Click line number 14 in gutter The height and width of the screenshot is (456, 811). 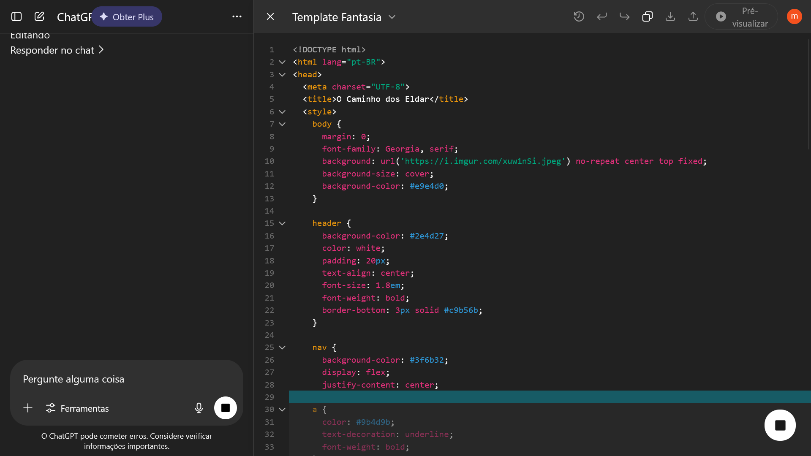pos(269,211)
